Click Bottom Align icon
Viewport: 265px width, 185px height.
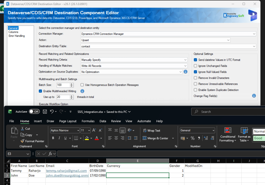coord(122,130)
